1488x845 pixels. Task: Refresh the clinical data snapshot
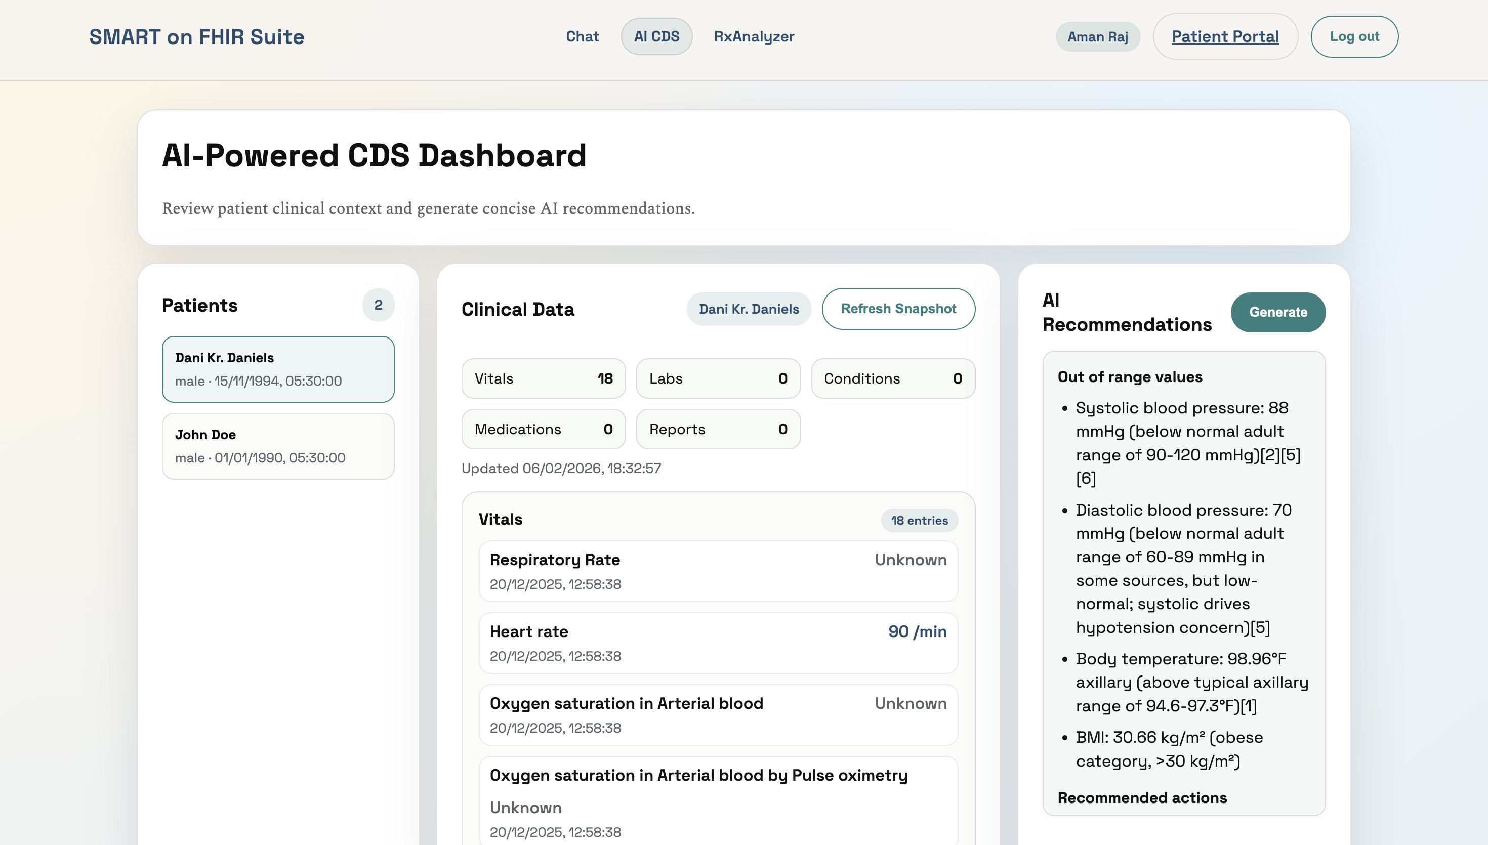[x=898, y=309]
